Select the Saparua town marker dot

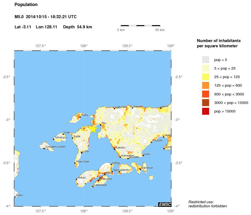[140, 169]
